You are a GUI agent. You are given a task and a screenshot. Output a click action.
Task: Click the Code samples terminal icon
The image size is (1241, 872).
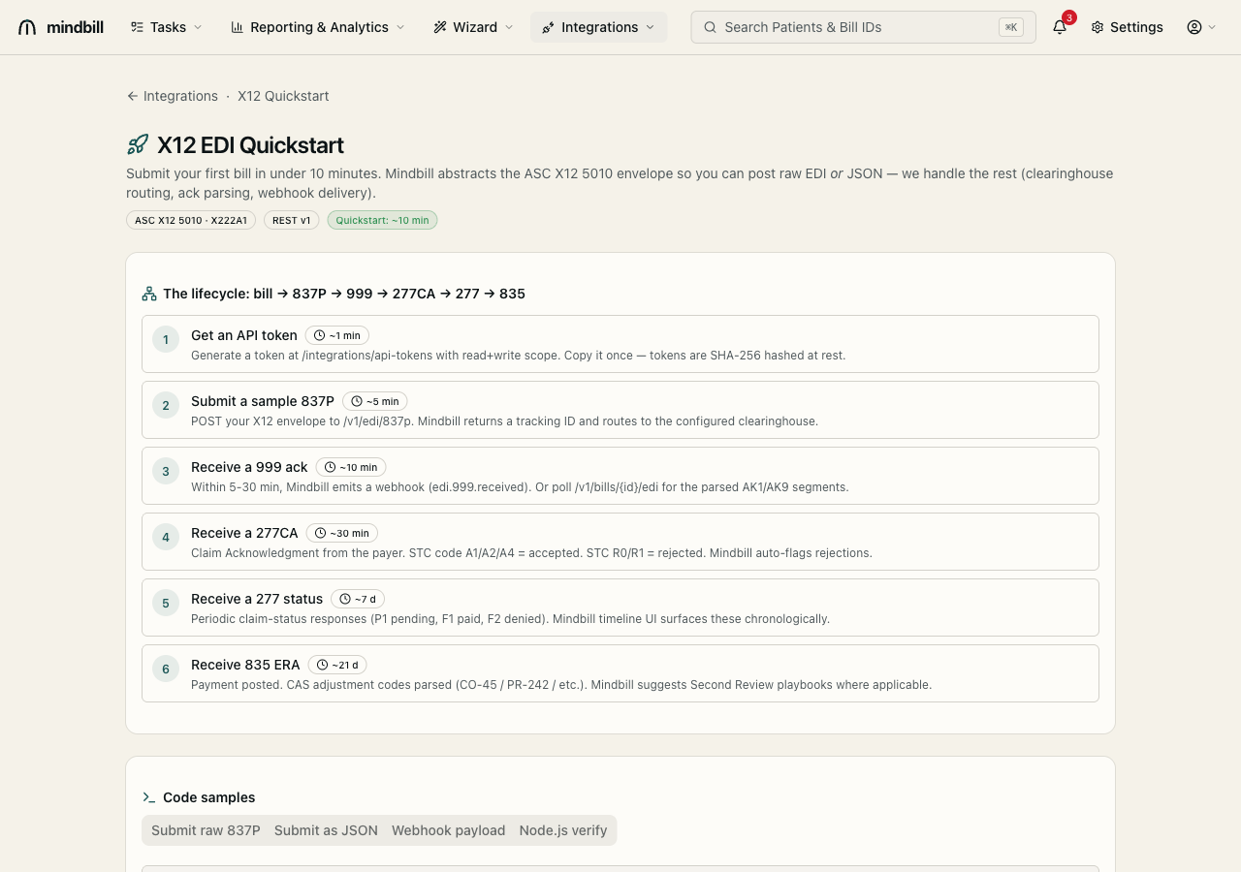click(x=149, y=797)
